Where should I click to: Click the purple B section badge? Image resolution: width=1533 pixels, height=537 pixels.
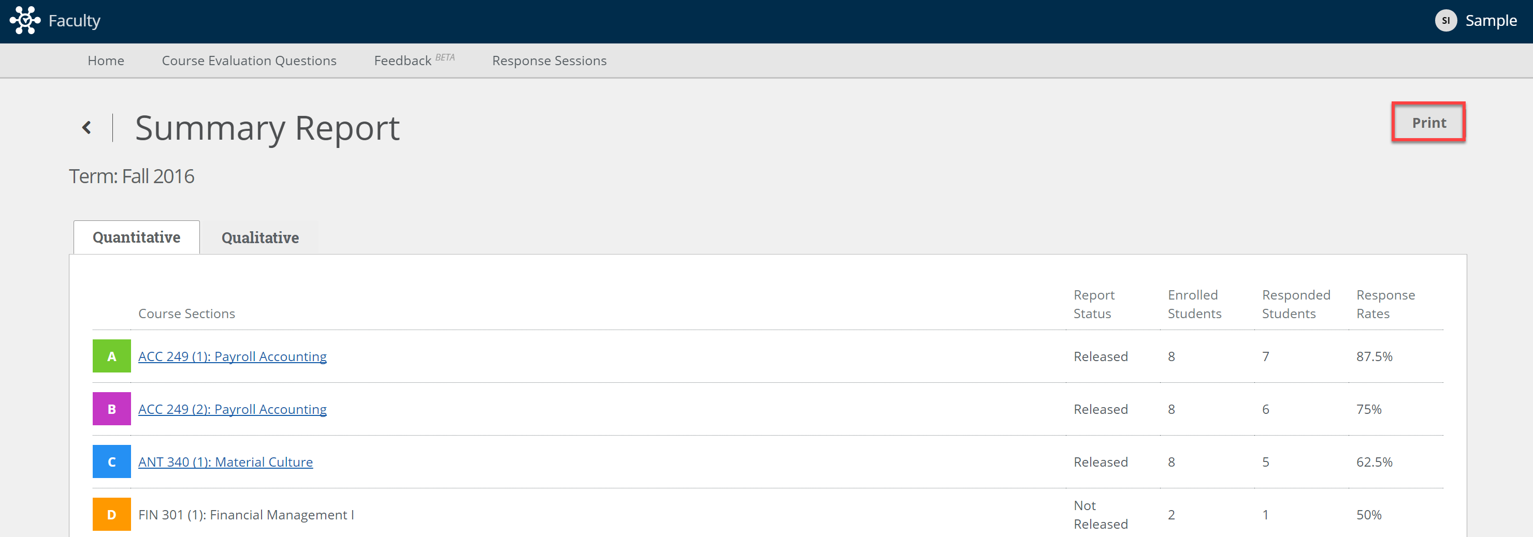112,409
